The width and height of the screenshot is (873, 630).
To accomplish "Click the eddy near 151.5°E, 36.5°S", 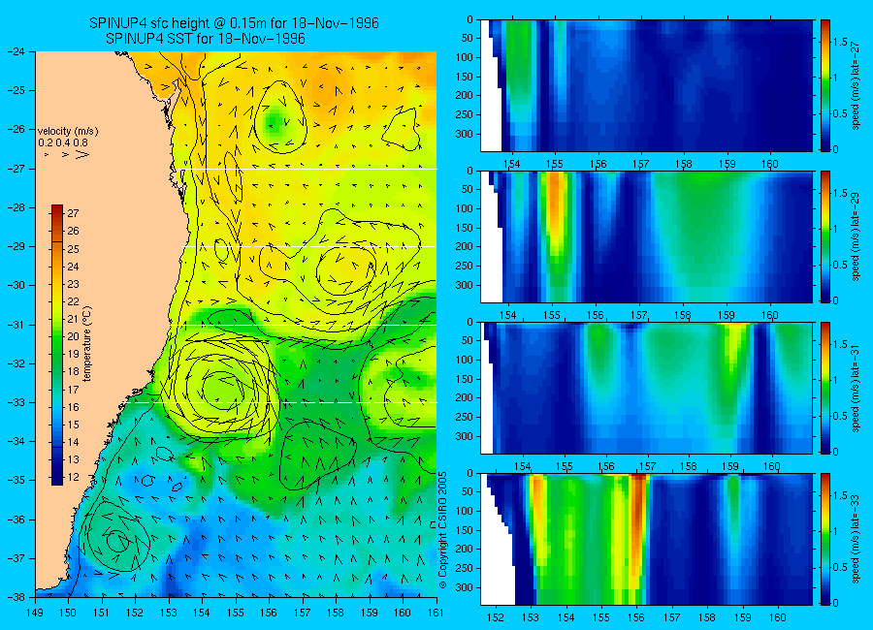I will [x=115, y=539].
